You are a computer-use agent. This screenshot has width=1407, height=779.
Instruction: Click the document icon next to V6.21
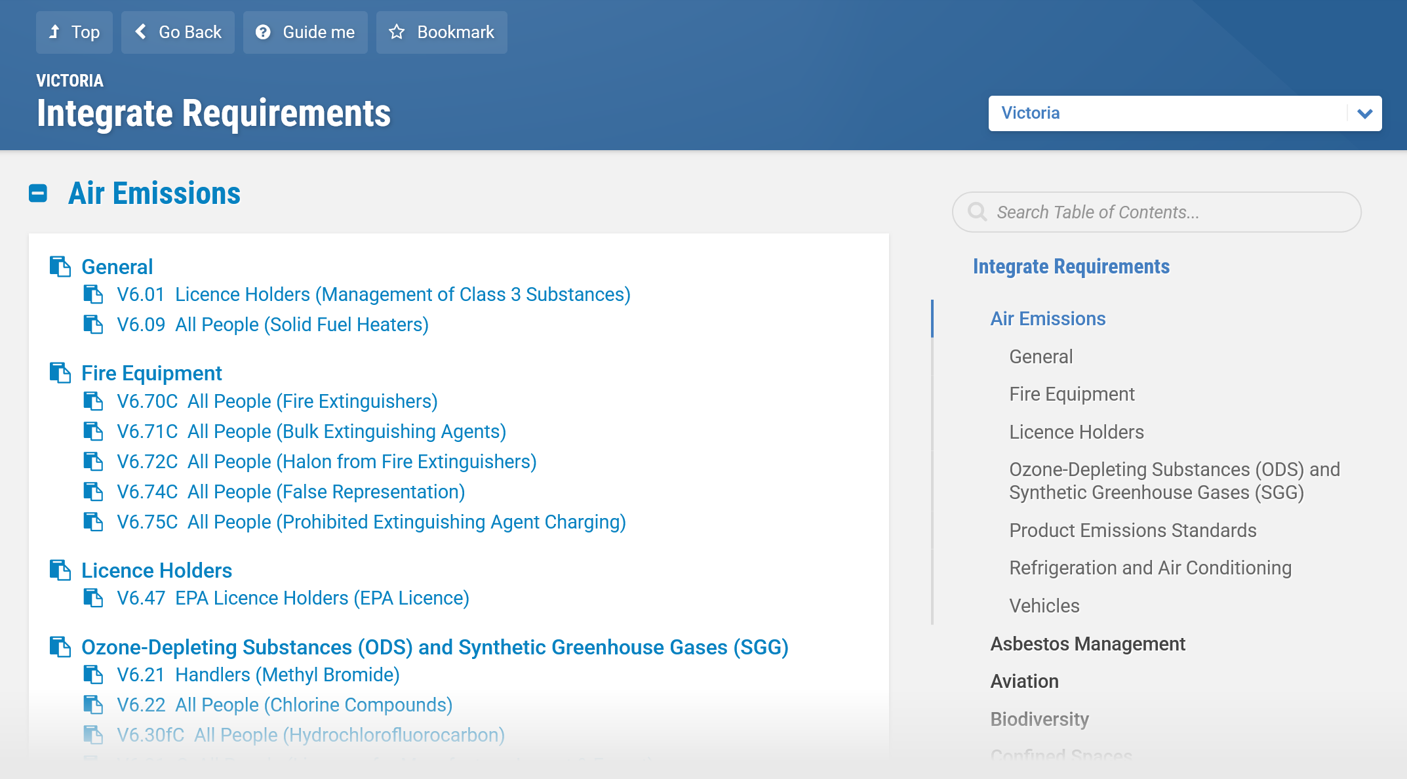point(93,675)
